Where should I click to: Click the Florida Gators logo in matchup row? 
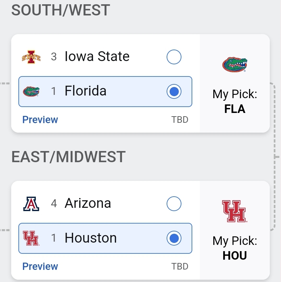(x=31, y=92)
